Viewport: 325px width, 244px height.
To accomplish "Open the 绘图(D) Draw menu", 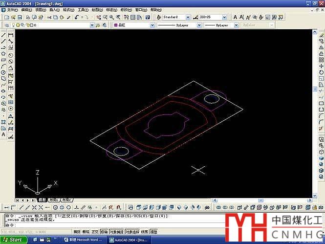I will pyautogui.click(x=96, y=10).
